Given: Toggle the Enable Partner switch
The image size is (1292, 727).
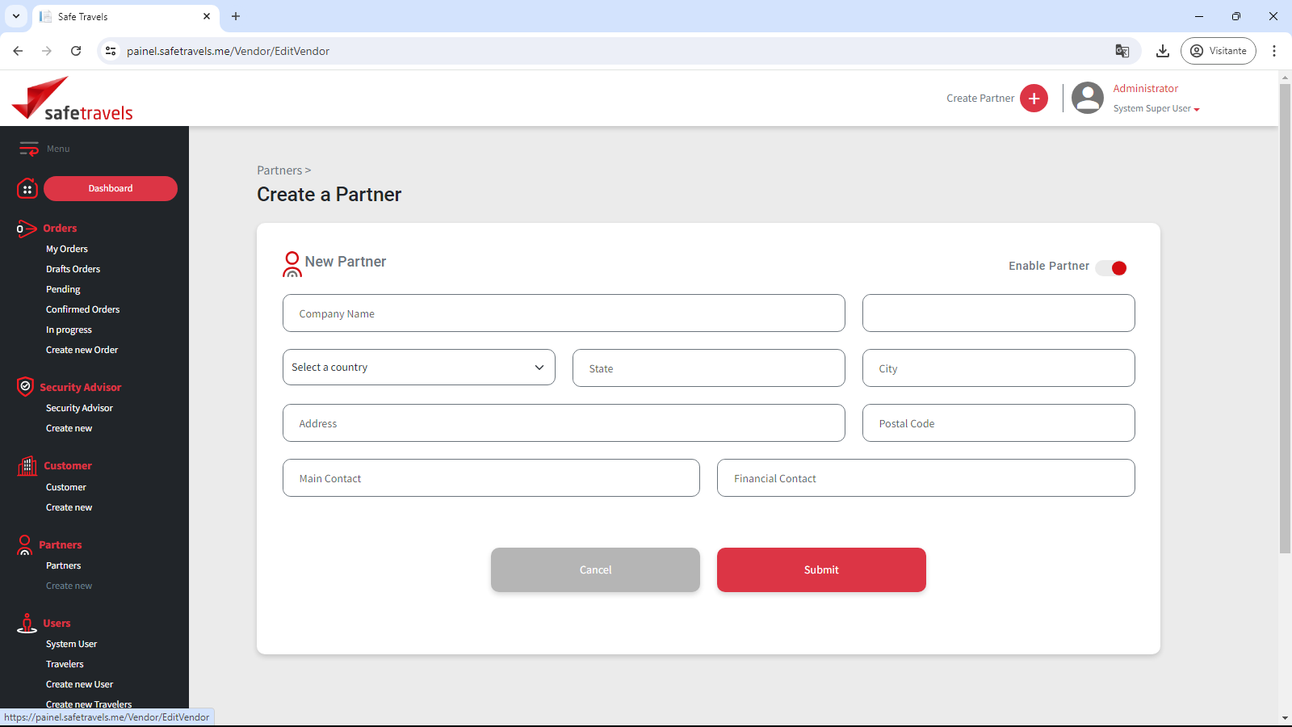Looking at the screenshot, I should tap(1112, 268).
